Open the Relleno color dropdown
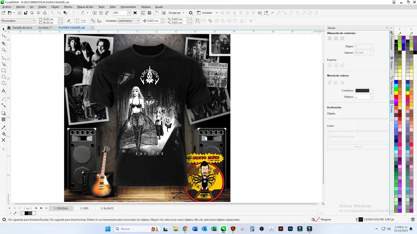The width and height of the screenshot is (417, 234). coord(372,97)
